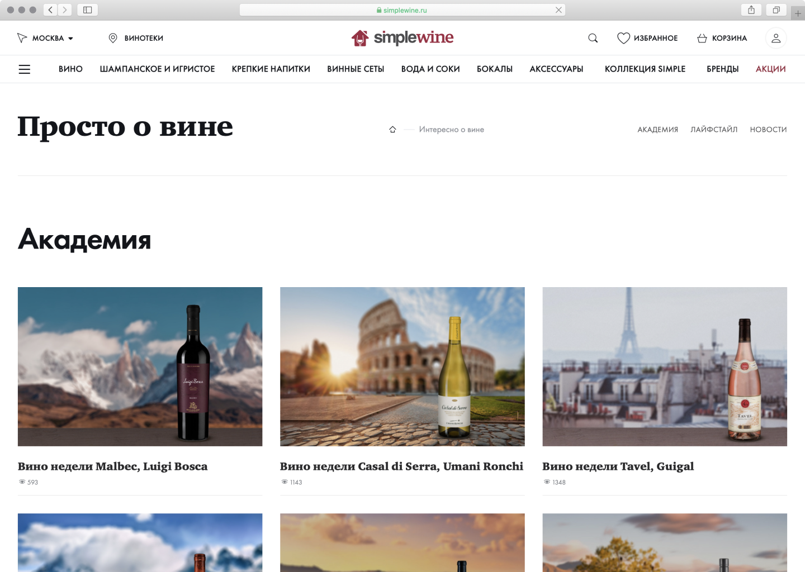The width and height of the screenshot is (805, 572).
Task: Select the Акции menu item
Action: pyautogui.click(x=770, y=69)
